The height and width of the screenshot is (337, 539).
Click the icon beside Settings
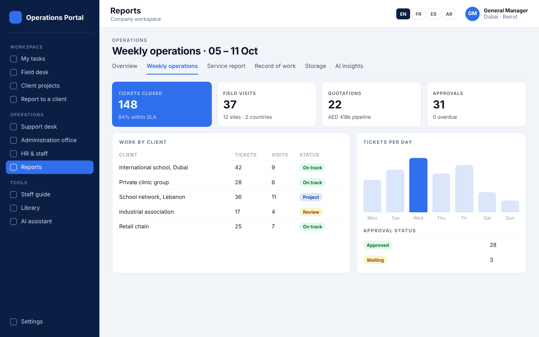[x=13, y=322]
